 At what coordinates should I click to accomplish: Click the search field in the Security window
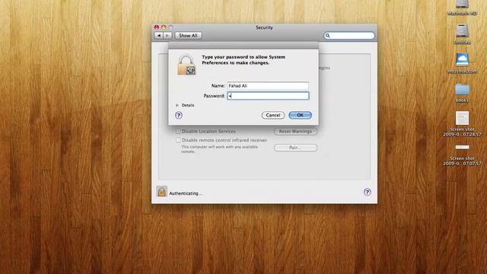(349, 36)
